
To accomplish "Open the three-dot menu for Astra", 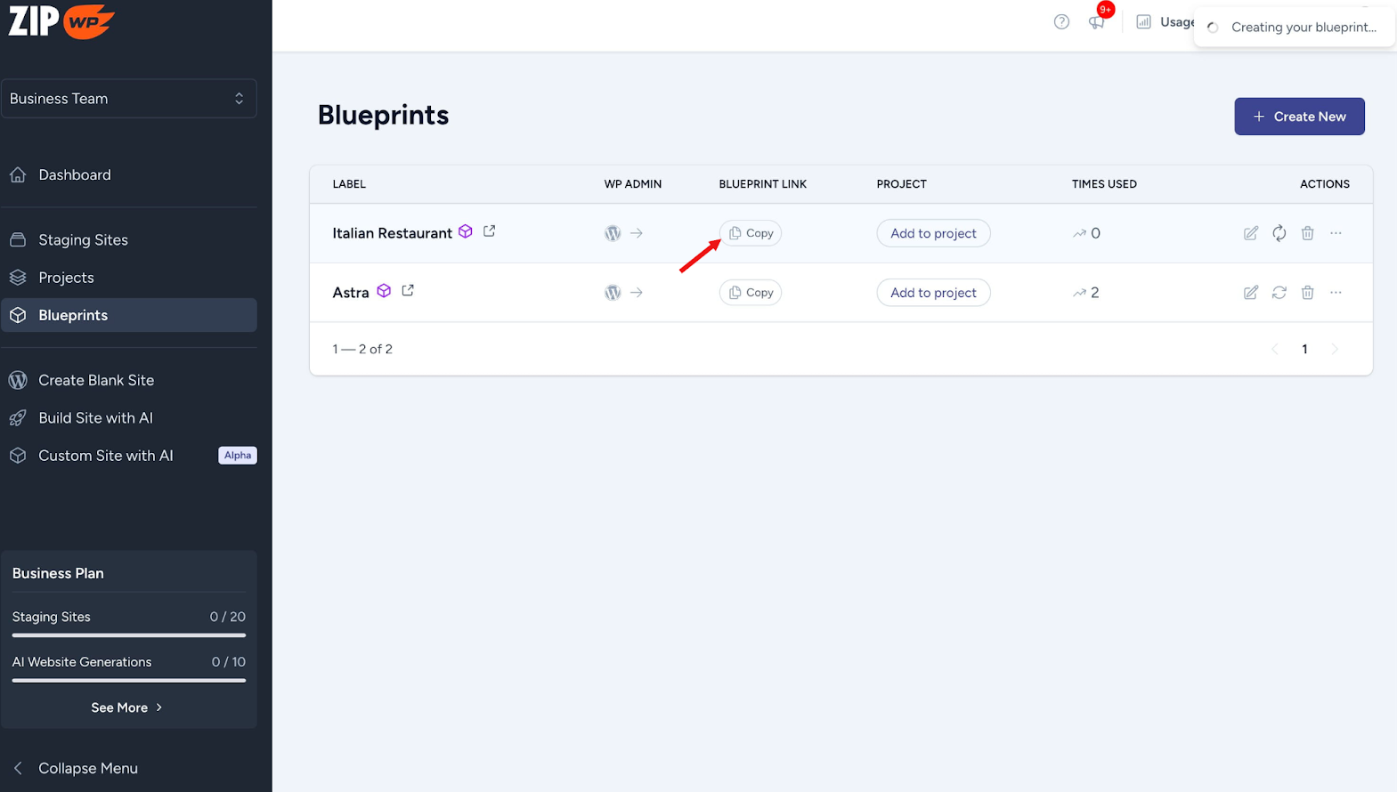I will 1336,293.
